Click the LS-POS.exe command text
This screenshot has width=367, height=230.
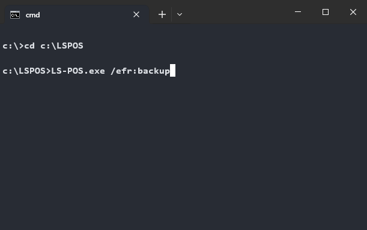[x=78, y=71]
